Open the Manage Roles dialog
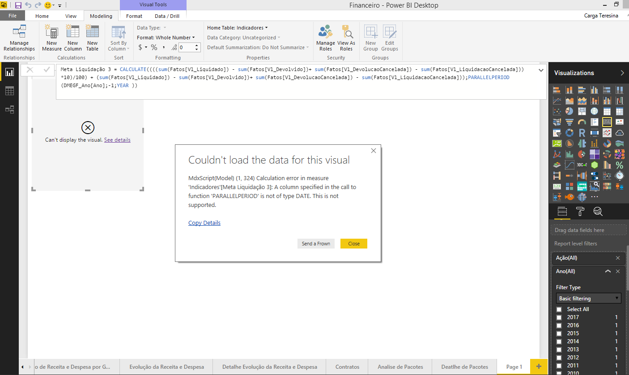 (x=325, y=39)
